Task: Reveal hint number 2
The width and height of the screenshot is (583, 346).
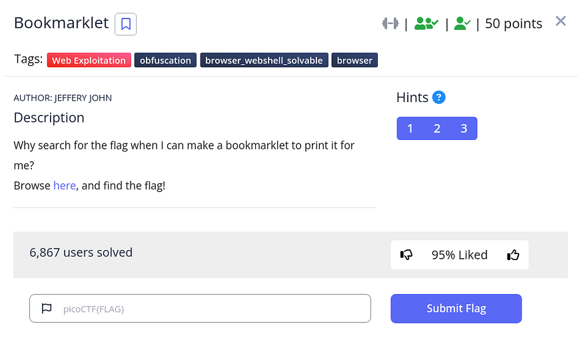Action: (x=437, y=129)
